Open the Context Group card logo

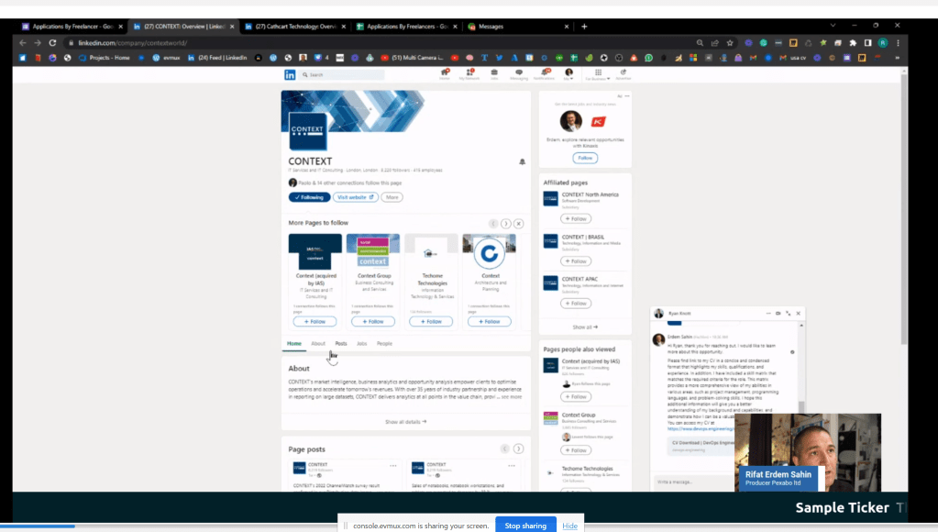tap(372, 252)
